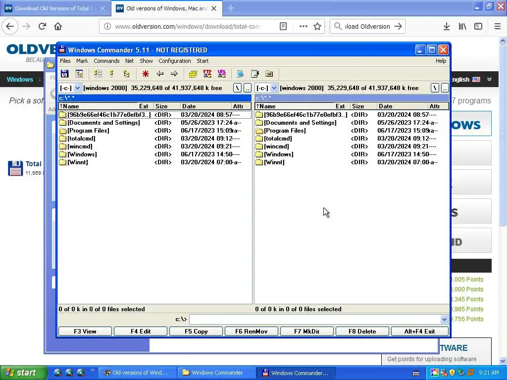Click right panel root directory backslash button
This screenshot has height=380, width=507.
click(x=435, y=88)
